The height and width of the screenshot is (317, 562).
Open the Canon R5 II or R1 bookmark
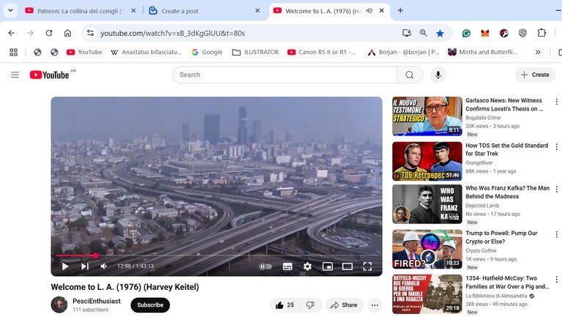coord(322,53)
